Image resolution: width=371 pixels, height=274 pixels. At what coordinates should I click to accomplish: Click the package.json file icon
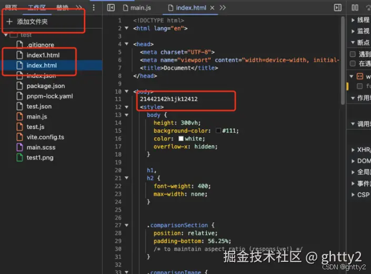tap(19, 86)
